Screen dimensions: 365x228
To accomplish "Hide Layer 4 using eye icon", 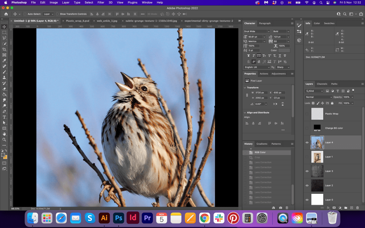I will 307,142.
